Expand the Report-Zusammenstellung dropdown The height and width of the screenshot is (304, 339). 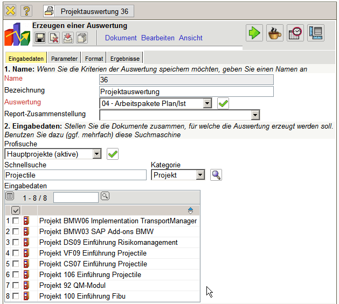click(x=255, y=115)
